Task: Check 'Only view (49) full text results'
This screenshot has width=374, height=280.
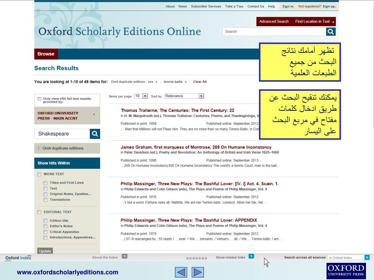Action: pyautogui.click(x=39, y=98)
